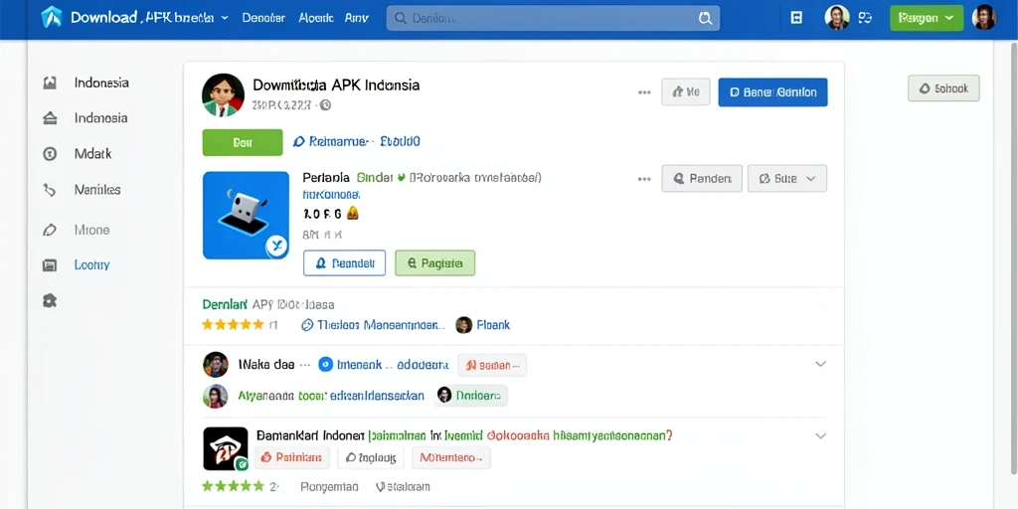
Task: Select the Nanikes sidebar icon
Action: click(x=50, y=190)
